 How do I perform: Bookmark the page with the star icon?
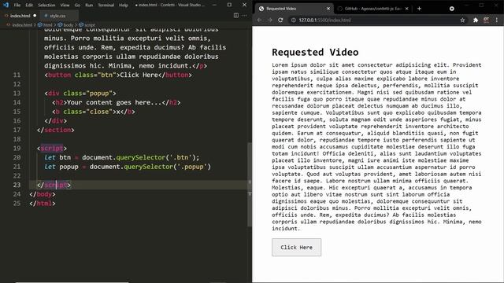[462, 20]
